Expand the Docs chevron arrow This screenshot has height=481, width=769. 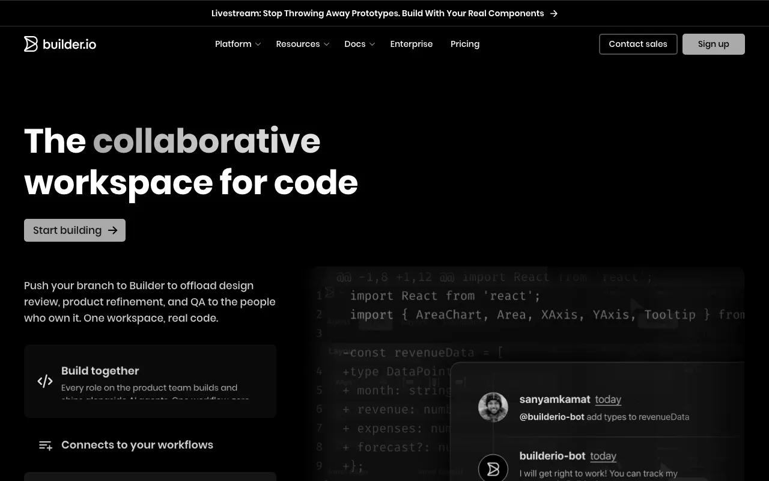tap(372, 44)
